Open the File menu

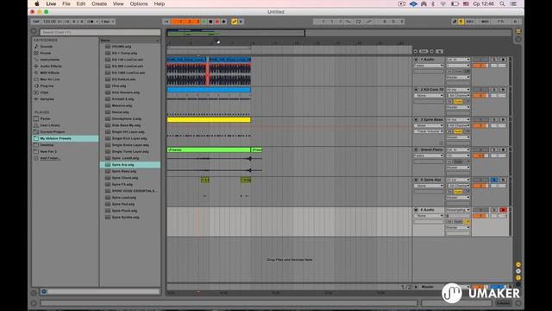(66, 3)
